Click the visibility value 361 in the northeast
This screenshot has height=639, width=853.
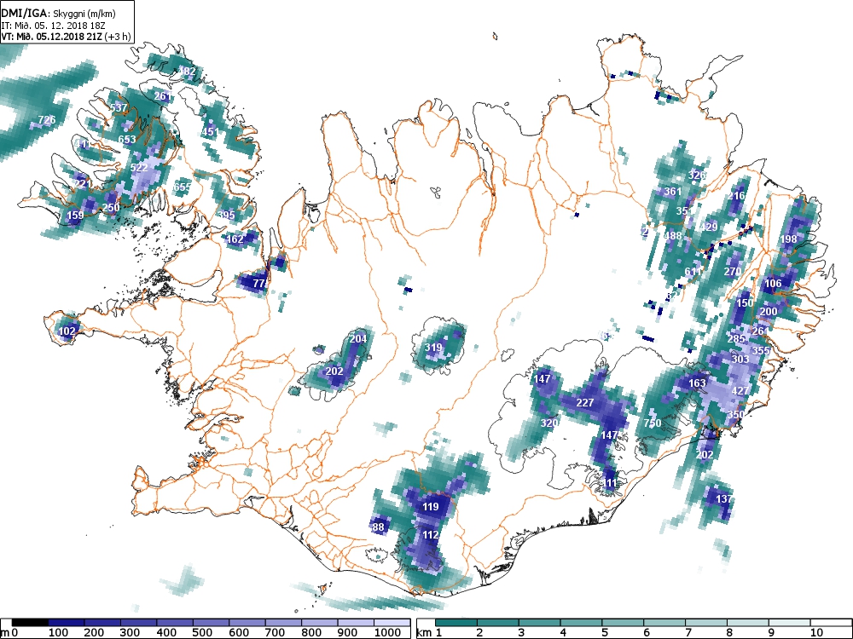(673, 191)
